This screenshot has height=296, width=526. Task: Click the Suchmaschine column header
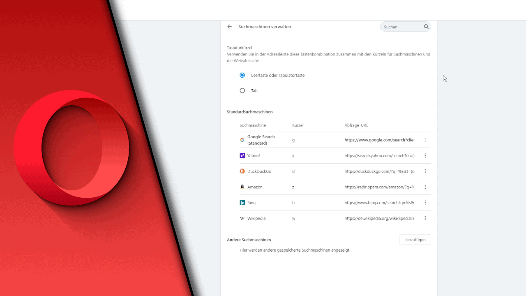pos(253,125)
